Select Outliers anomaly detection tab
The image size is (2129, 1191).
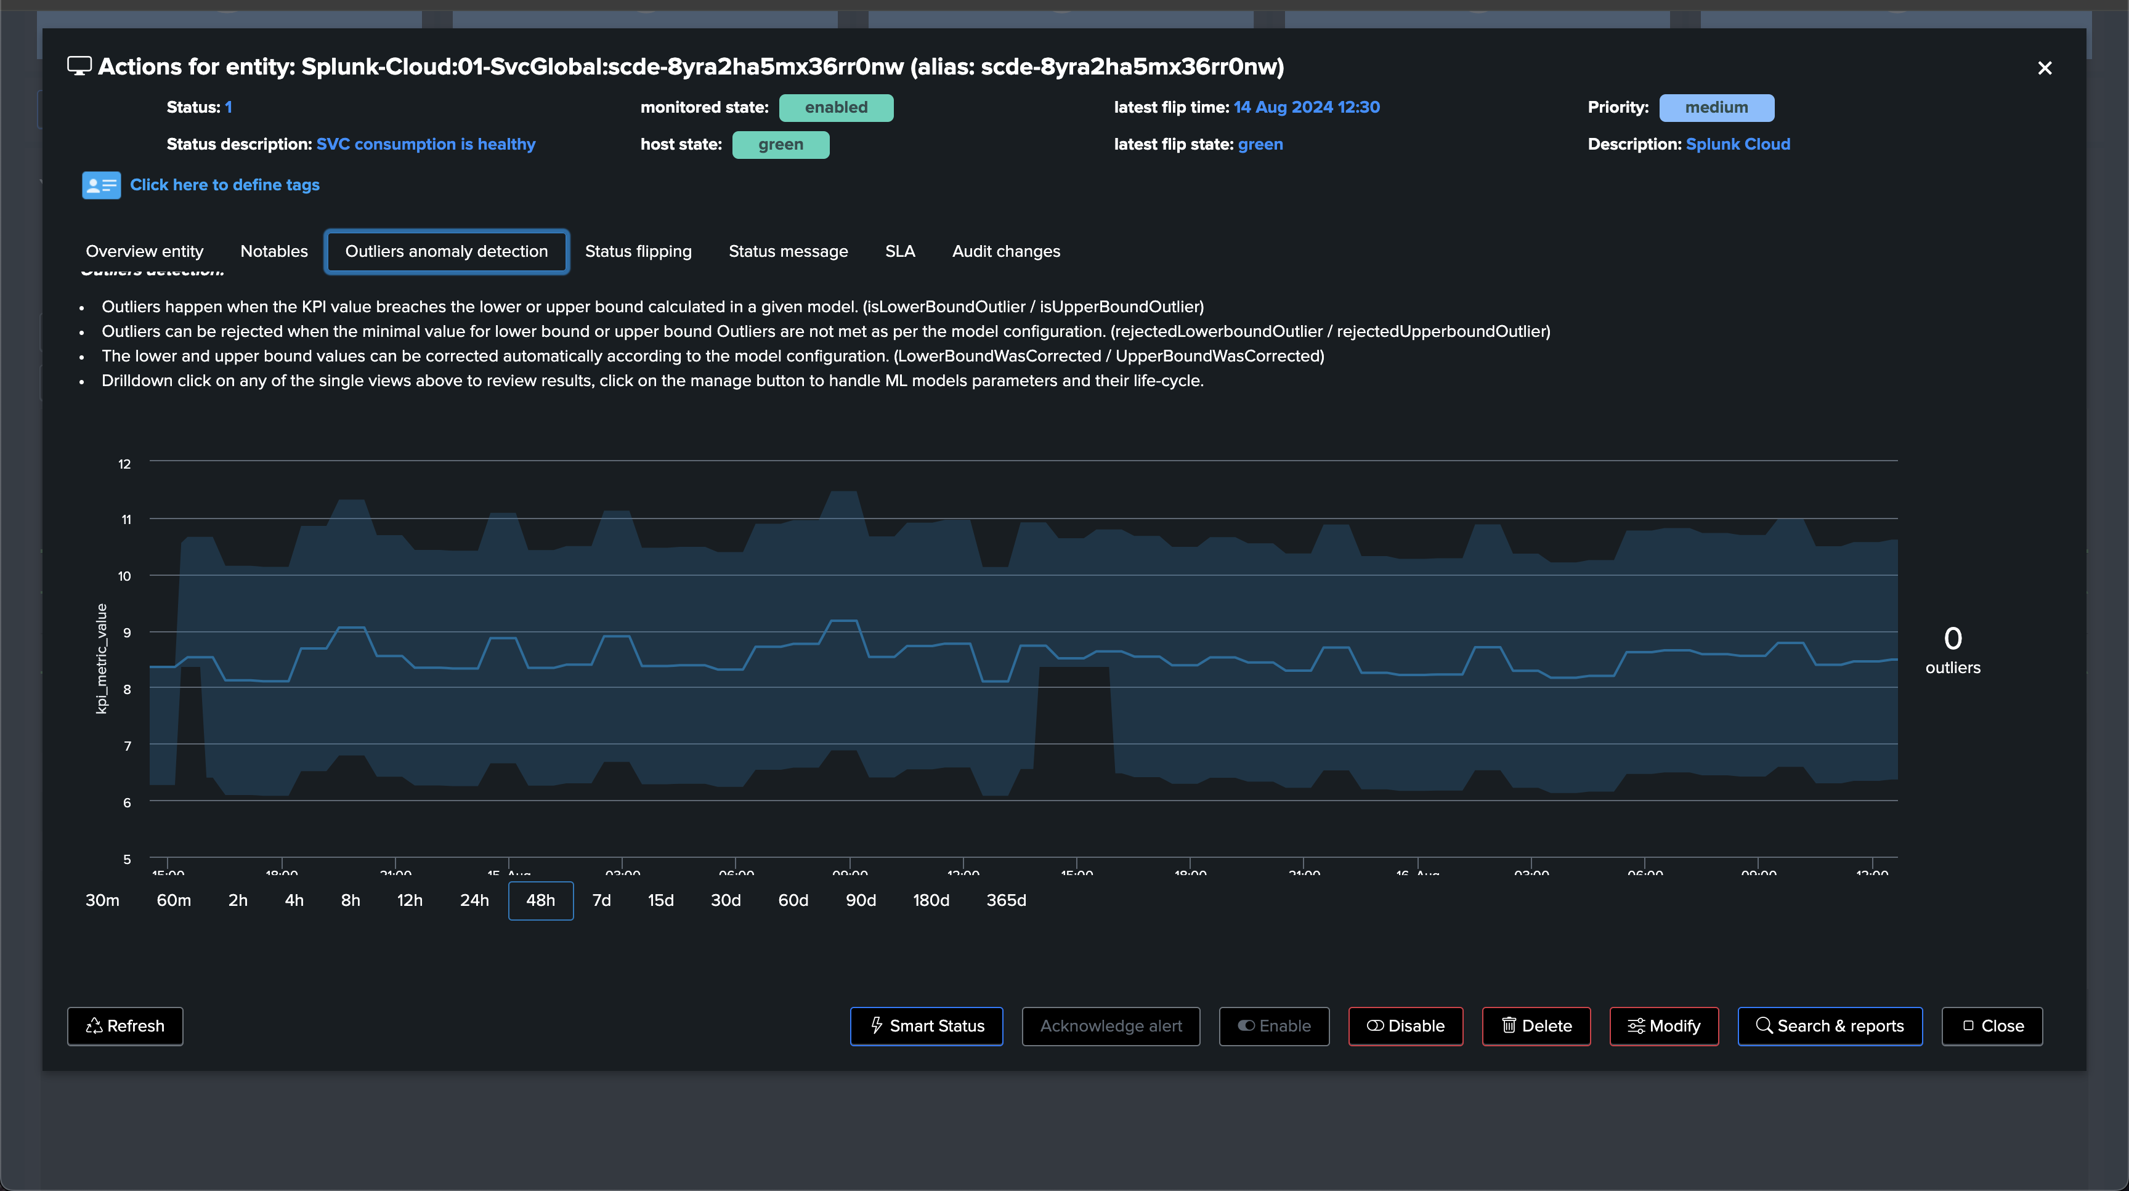pos(446,251)
